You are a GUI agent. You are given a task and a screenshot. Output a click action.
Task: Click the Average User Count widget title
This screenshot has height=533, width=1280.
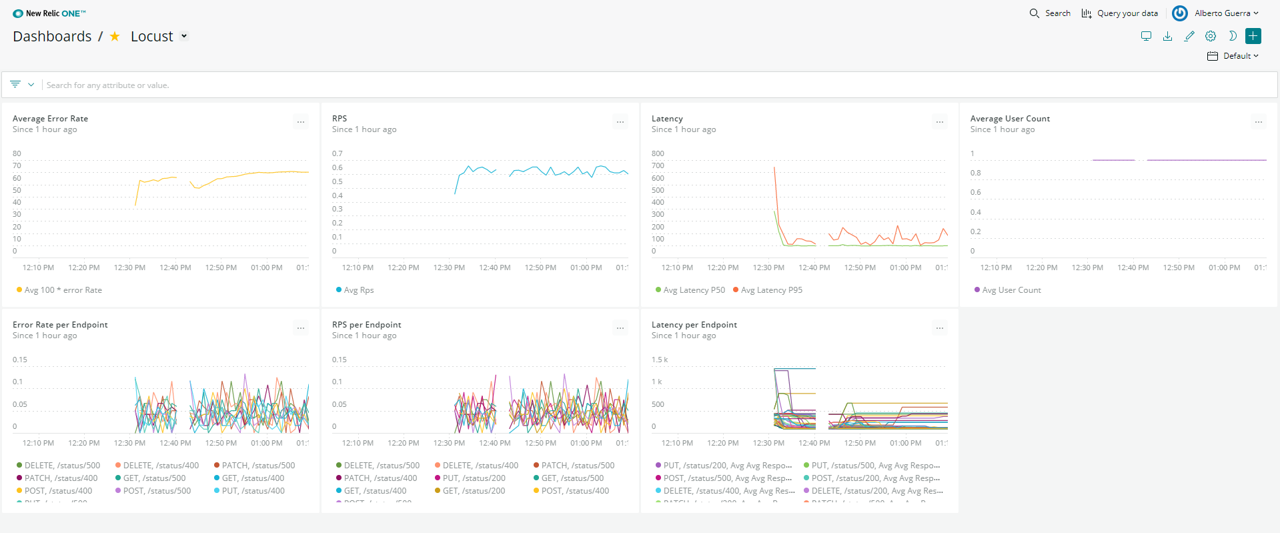pos(1010,119)
